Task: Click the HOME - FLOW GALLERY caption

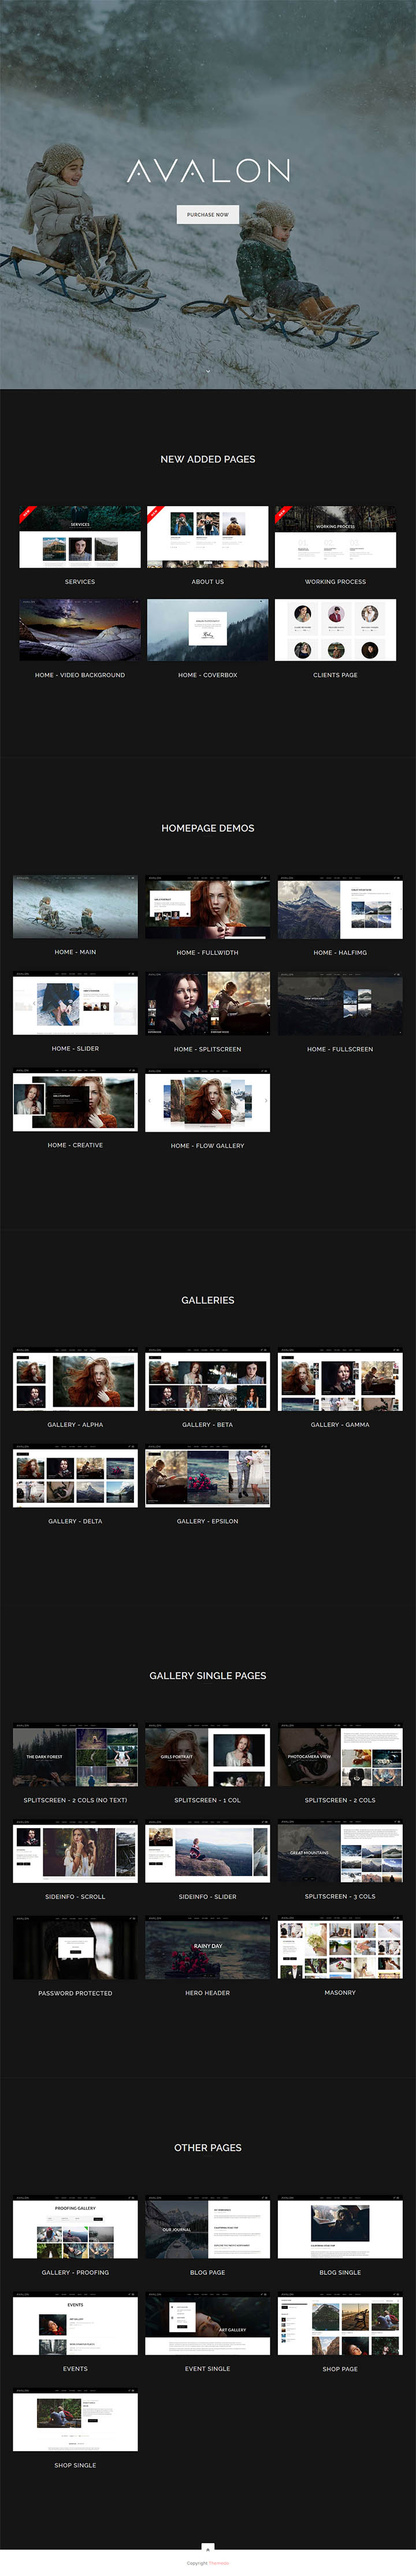Action: tap(208, 1145)
